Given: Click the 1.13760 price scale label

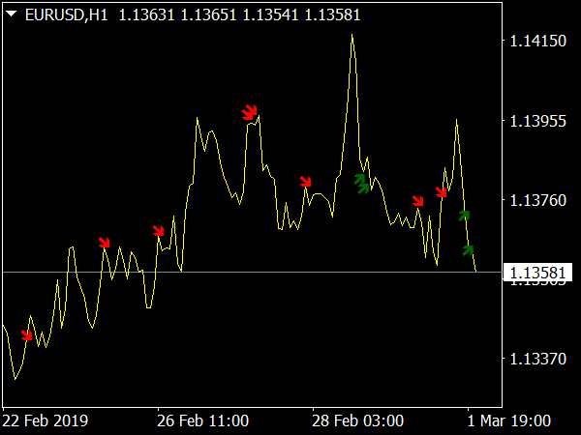Looking at the screenshot, I should pos(538,200).
